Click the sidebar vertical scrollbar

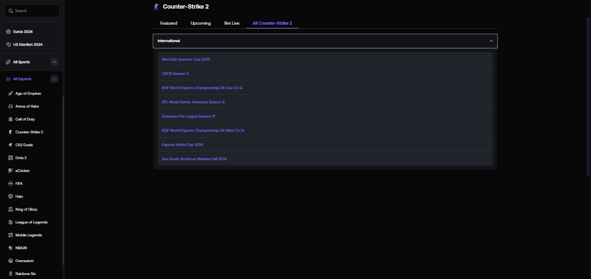(63, 181)
